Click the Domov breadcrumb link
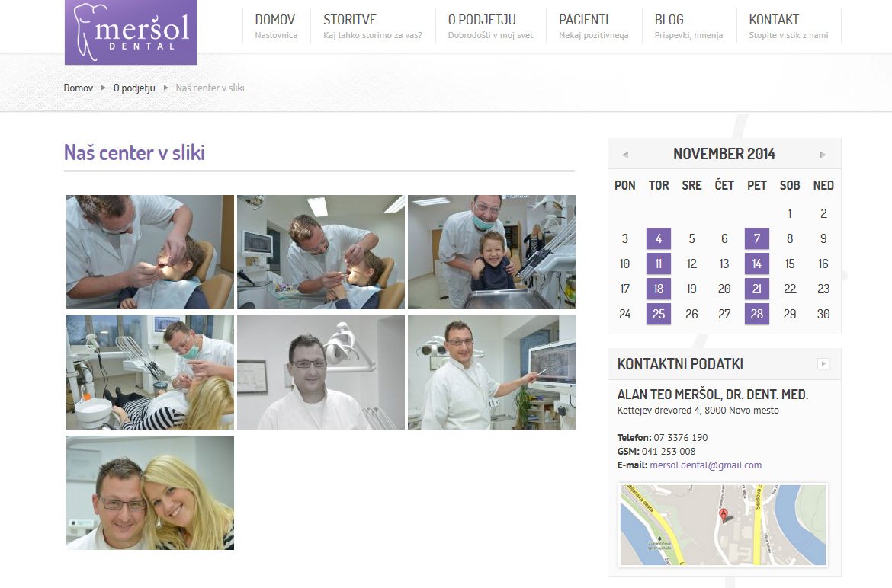Image resolution: width=892 pixels, height=588 pixels. pos(79,88)
